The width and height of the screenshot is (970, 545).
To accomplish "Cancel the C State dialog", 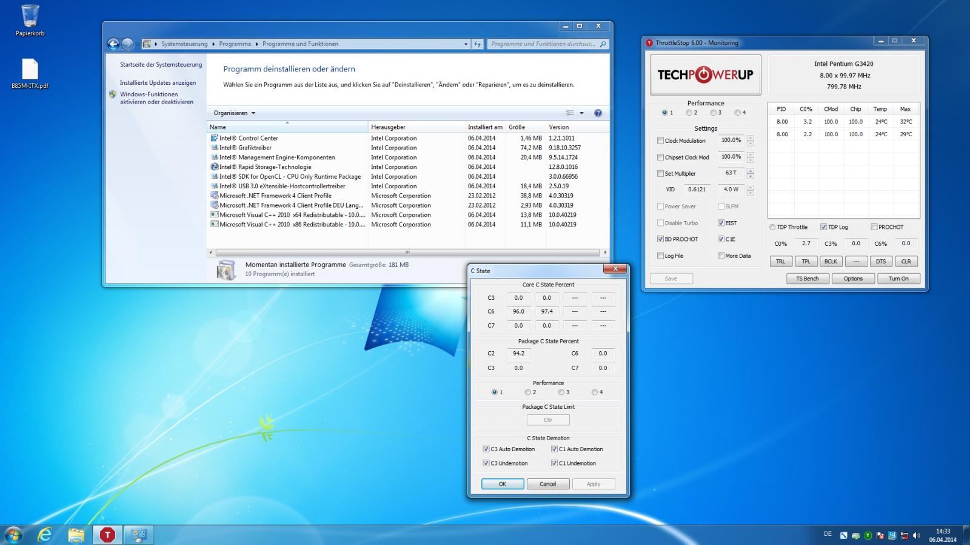I will click(x=547, y=484).
